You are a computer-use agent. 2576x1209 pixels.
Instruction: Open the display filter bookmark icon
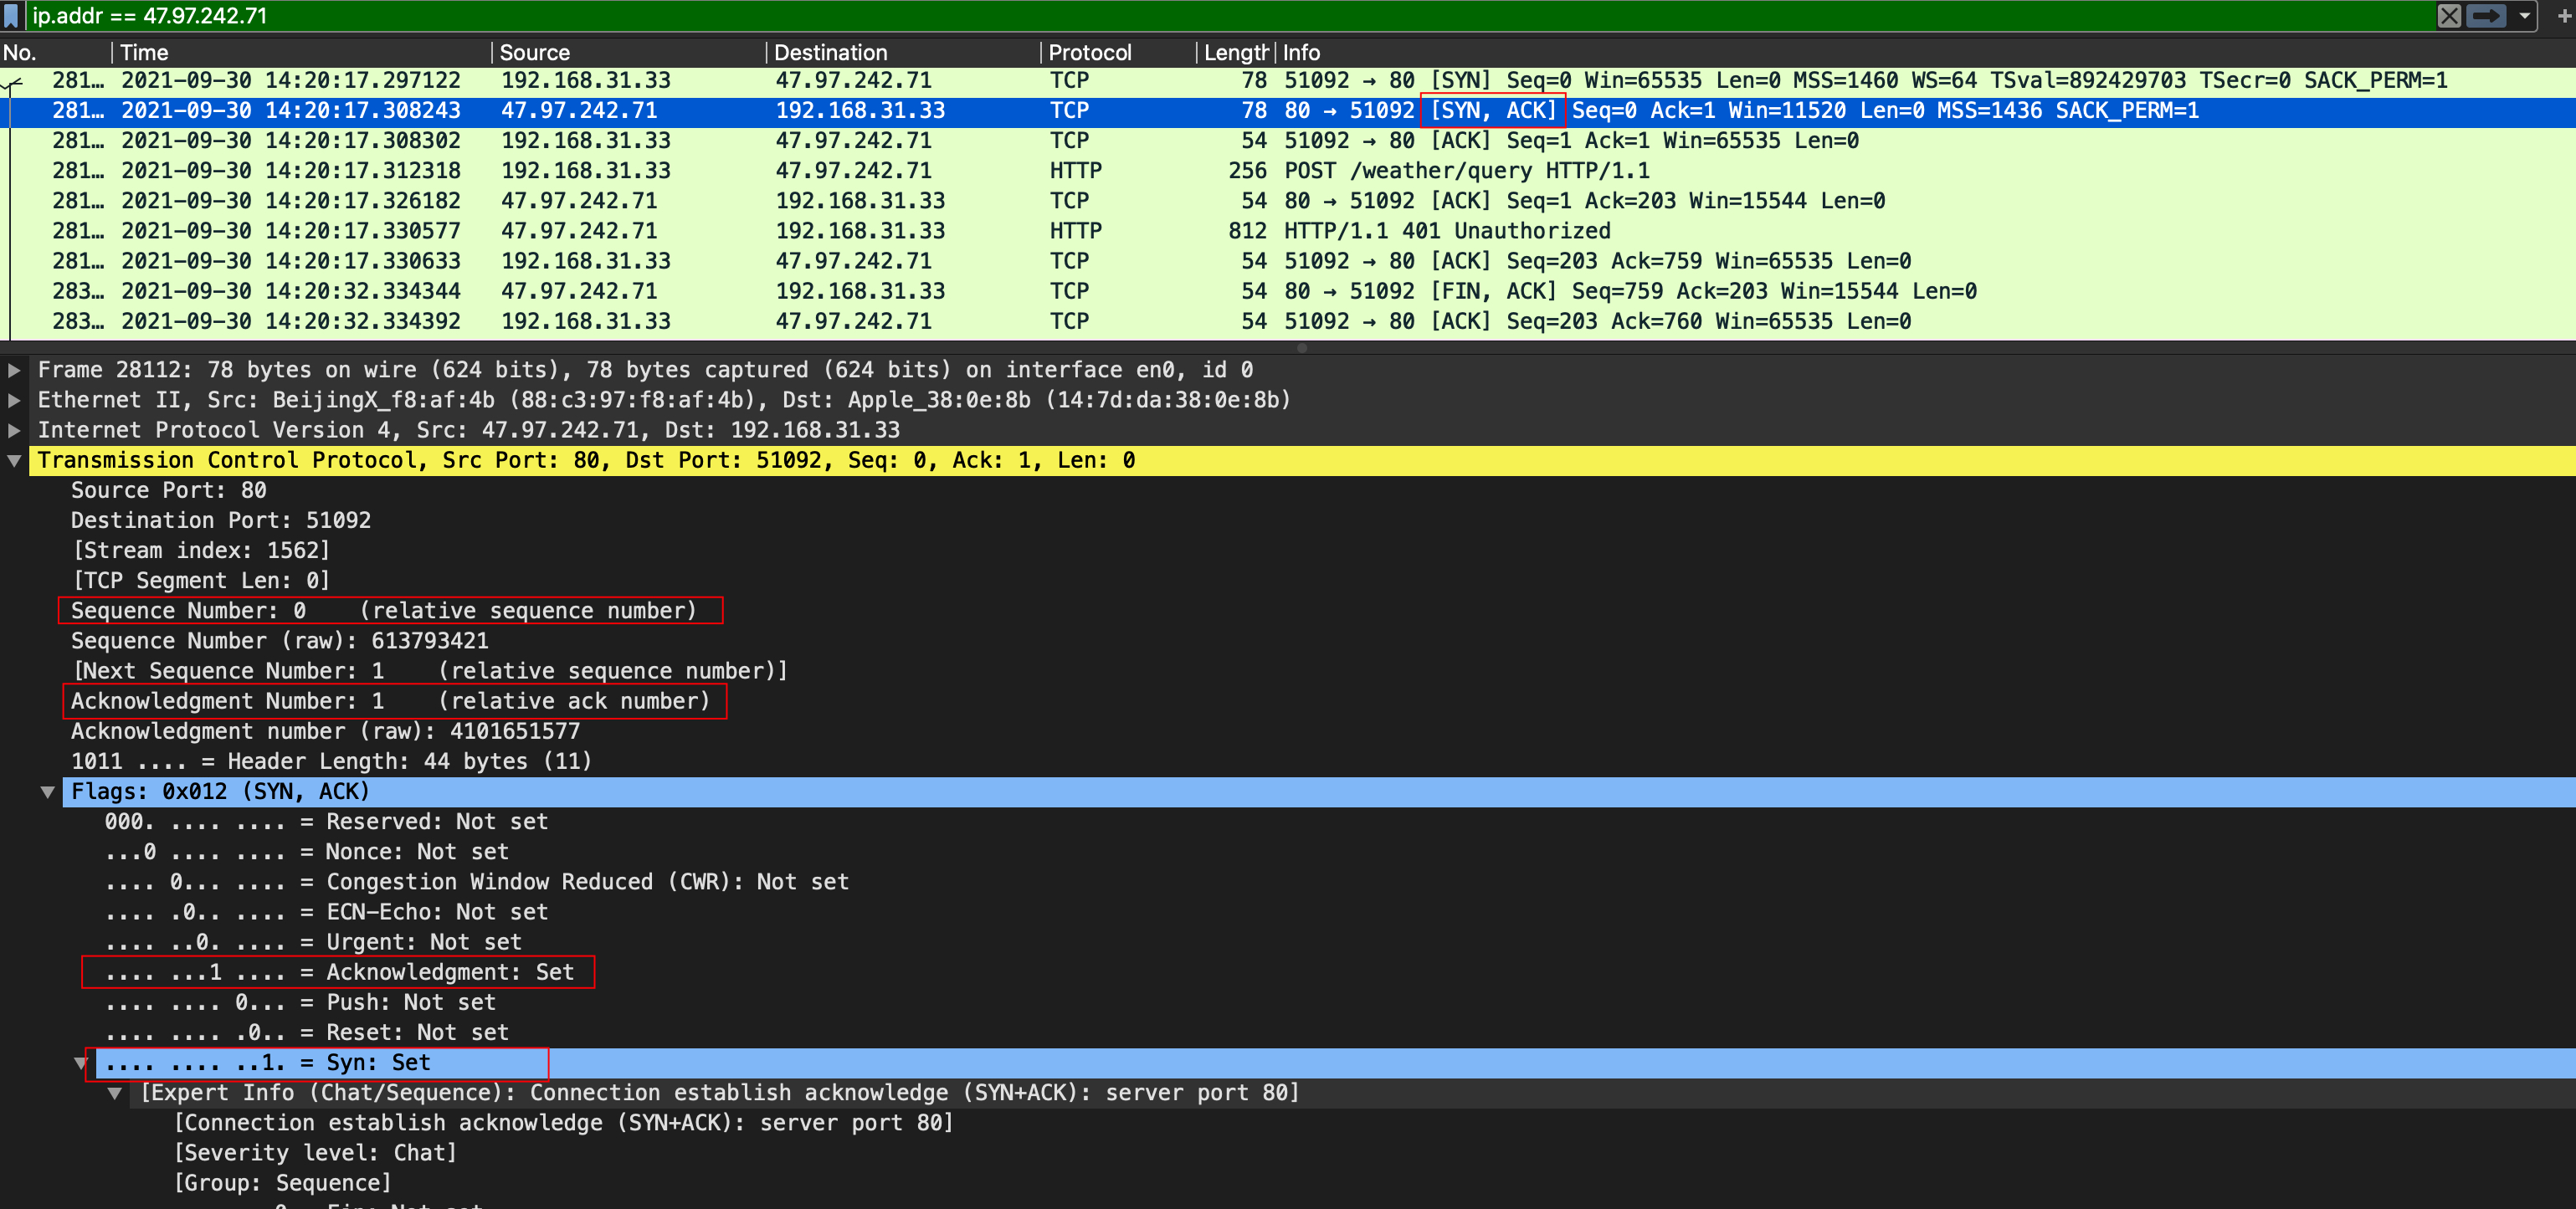11,16
